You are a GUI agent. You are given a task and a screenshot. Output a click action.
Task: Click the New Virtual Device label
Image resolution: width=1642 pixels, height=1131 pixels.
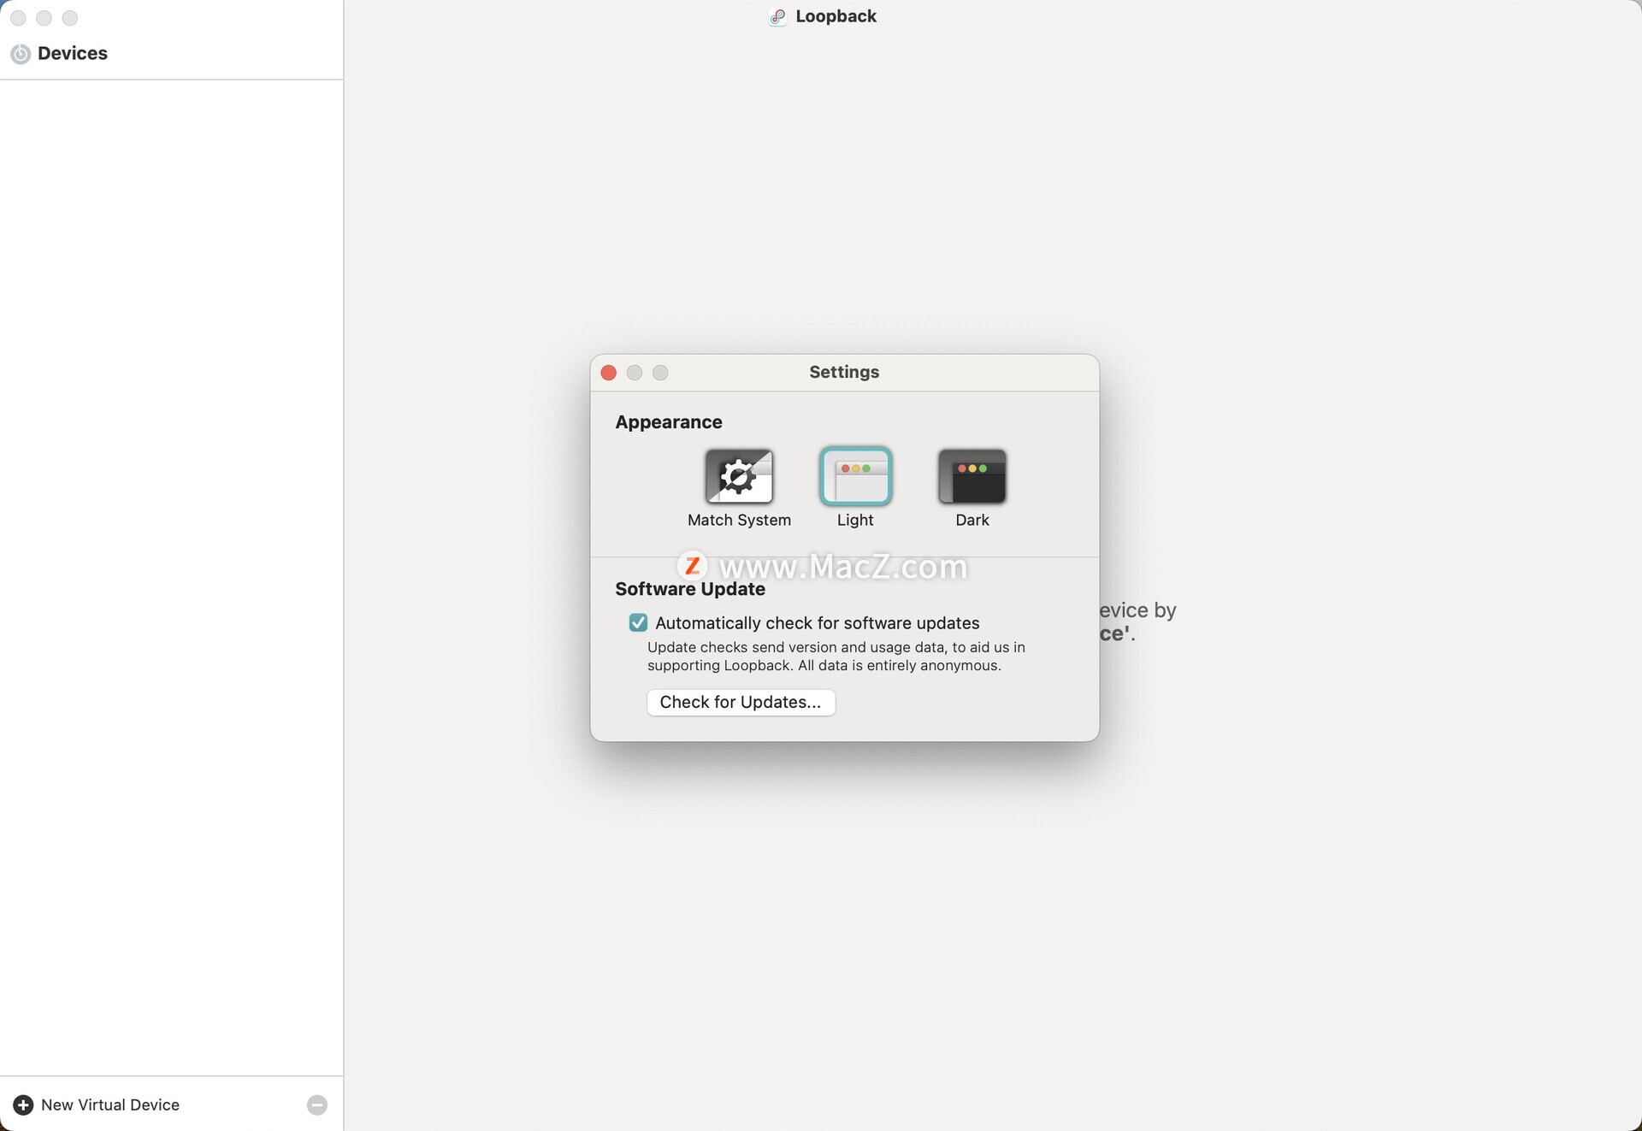point(110,1104)
